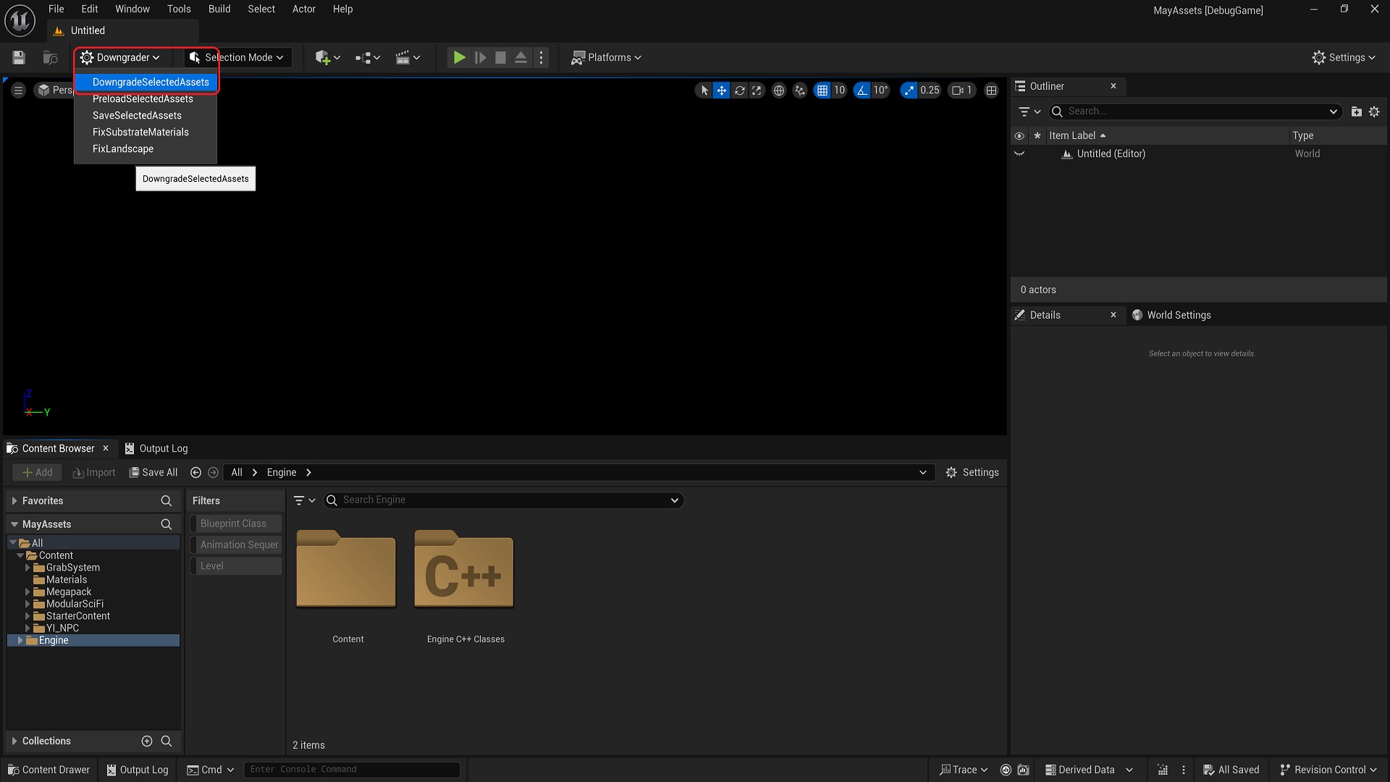This screenshot has height=782, width=1390.
Task: Choose FixLandscape from the Downgrader menu
Action: click(x=123, y=149)
